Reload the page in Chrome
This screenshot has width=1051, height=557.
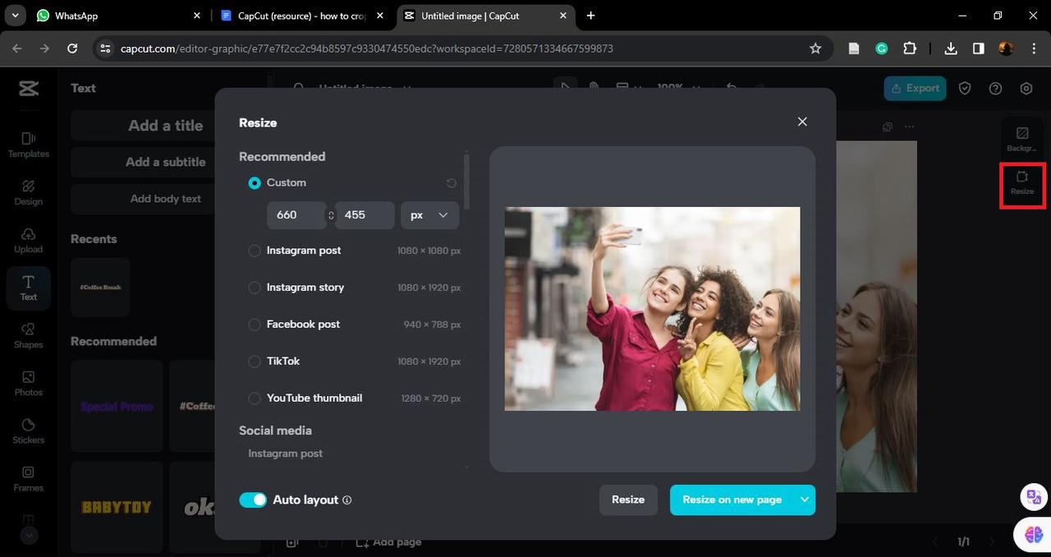pyautogui.click(x=72, y=48)
